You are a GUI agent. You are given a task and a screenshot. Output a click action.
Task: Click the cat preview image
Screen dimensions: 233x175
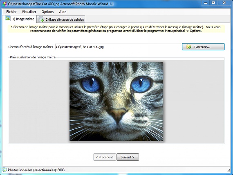click(x=116, y=102)
